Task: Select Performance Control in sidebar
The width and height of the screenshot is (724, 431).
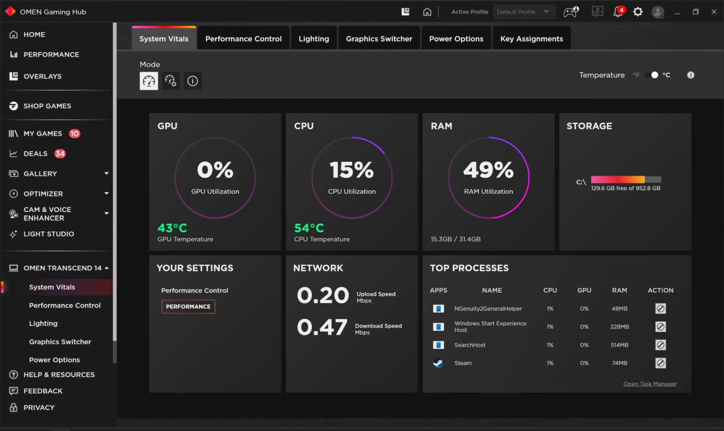Action: (x=65, y=305)
